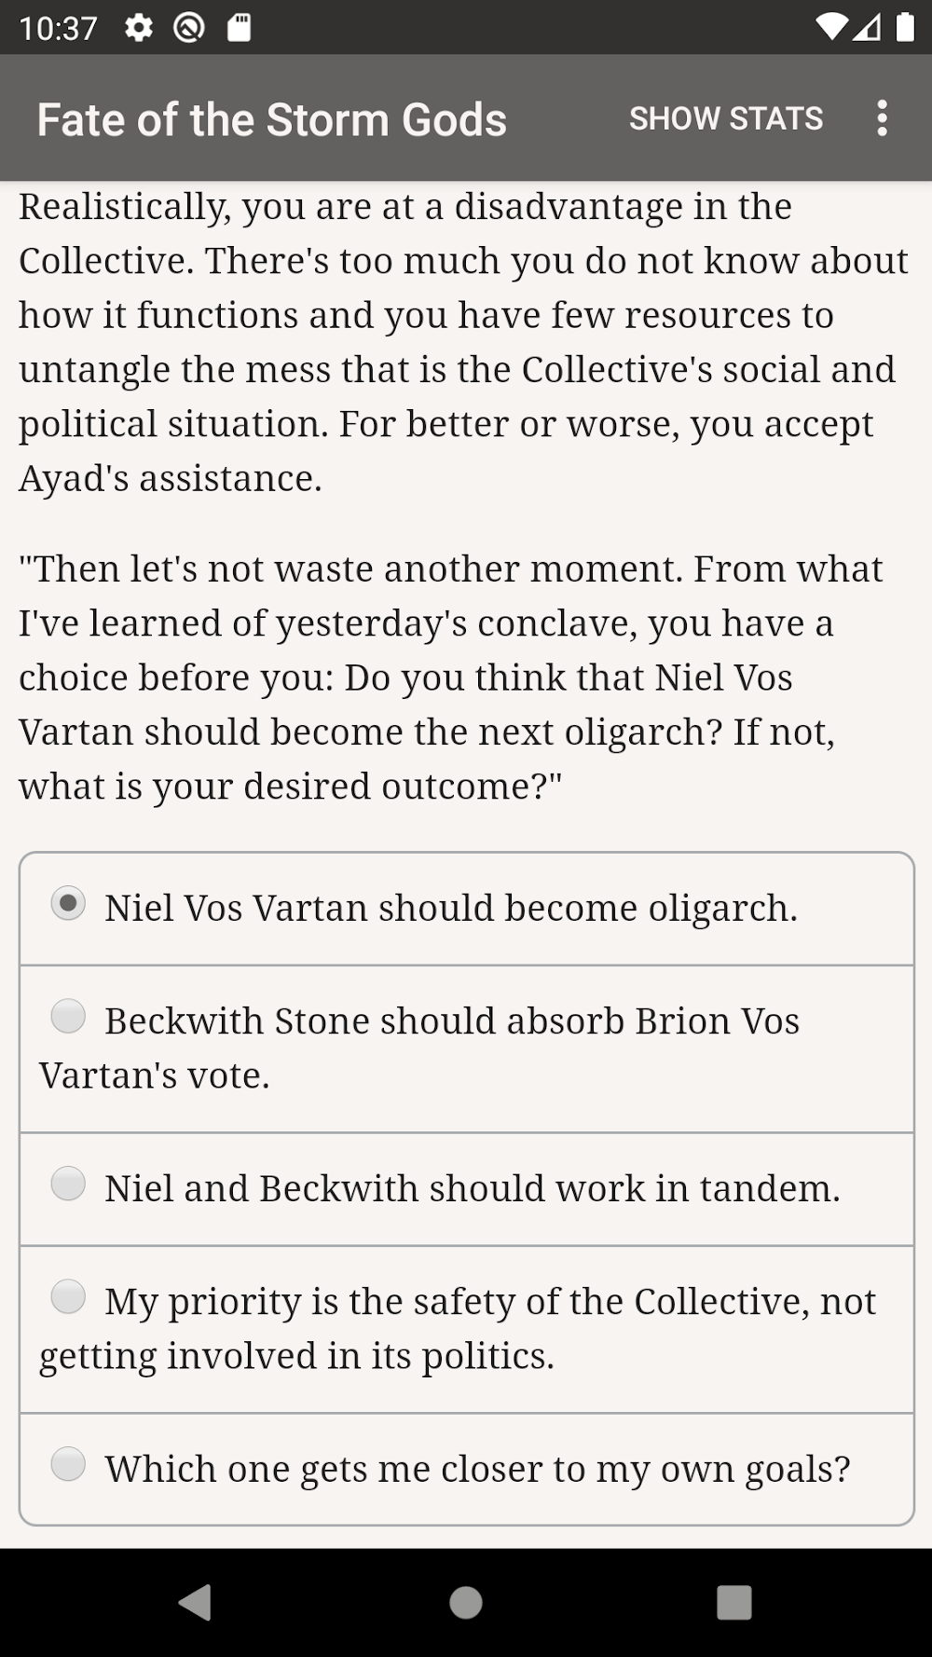Screen dimensions: 932x1657
Task: Open the three-dot overflow menu
Action: 882,119
